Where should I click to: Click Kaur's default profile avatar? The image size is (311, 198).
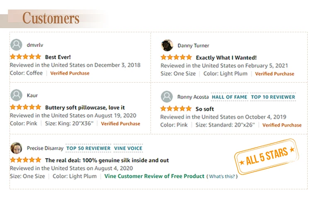click(x=17, y=95)
